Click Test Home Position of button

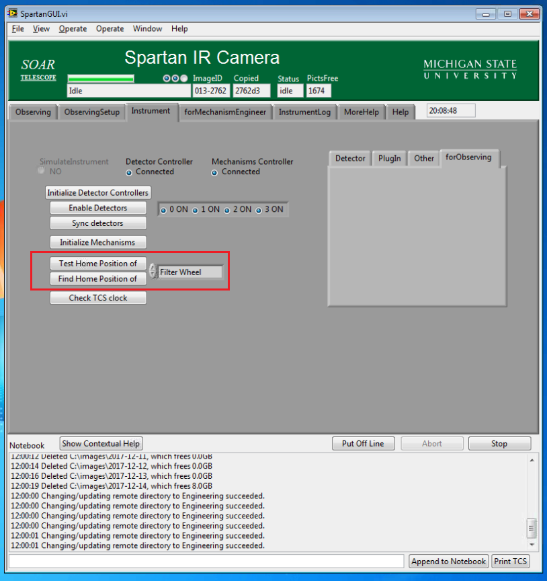tap(97, 264)
